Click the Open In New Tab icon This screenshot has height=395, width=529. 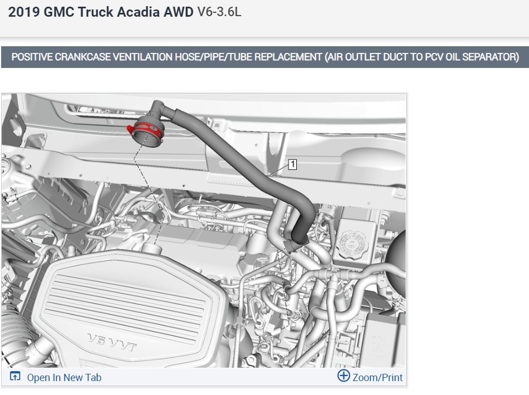pos(15,377)
